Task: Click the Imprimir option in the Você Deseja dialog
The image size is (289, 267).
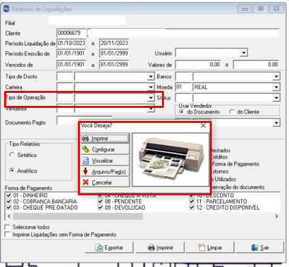Action: (105, 138)
